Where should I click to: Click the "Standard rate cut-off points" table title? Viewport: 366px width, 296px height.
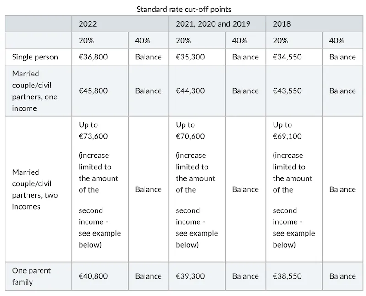tap(183, 9)
